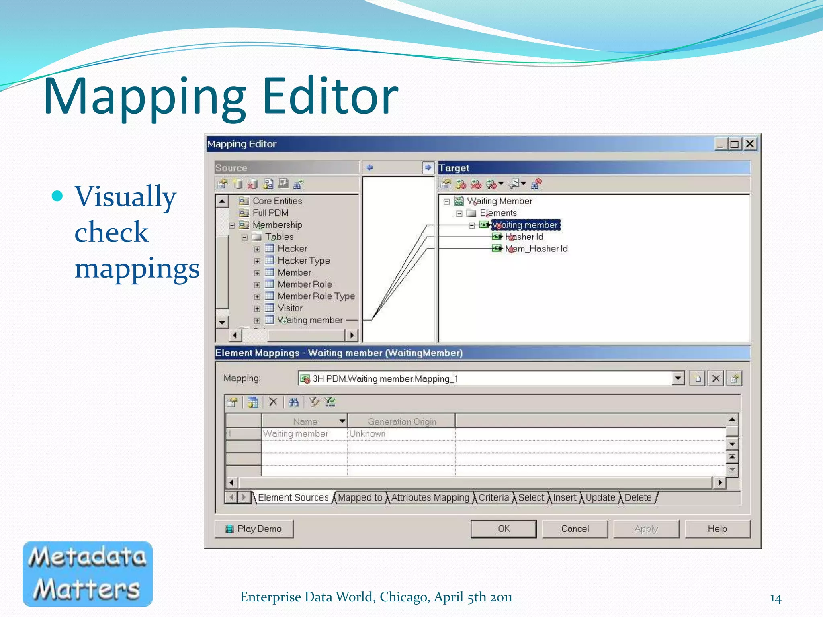
Task: Collapse the selected Waiting member target node
Action: click(x=472, y=225)
